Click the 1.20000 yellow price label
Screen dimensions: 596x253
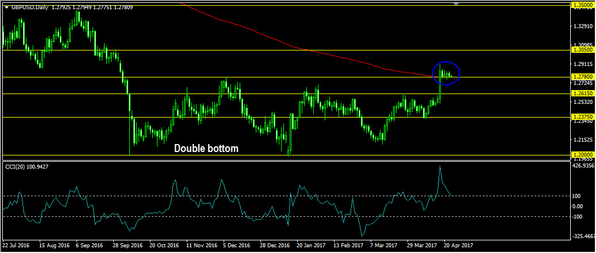(x=582, y=155)
